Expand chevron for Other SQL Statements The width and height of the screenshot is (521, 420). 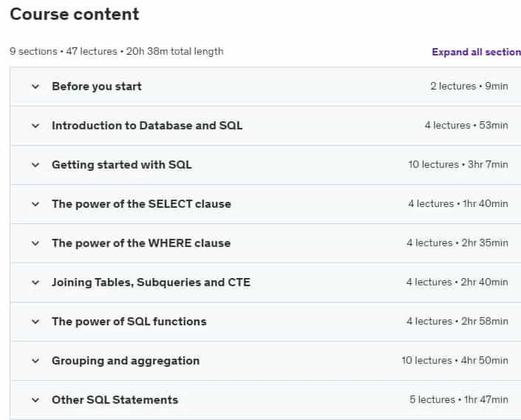click(x=35, y=400)
